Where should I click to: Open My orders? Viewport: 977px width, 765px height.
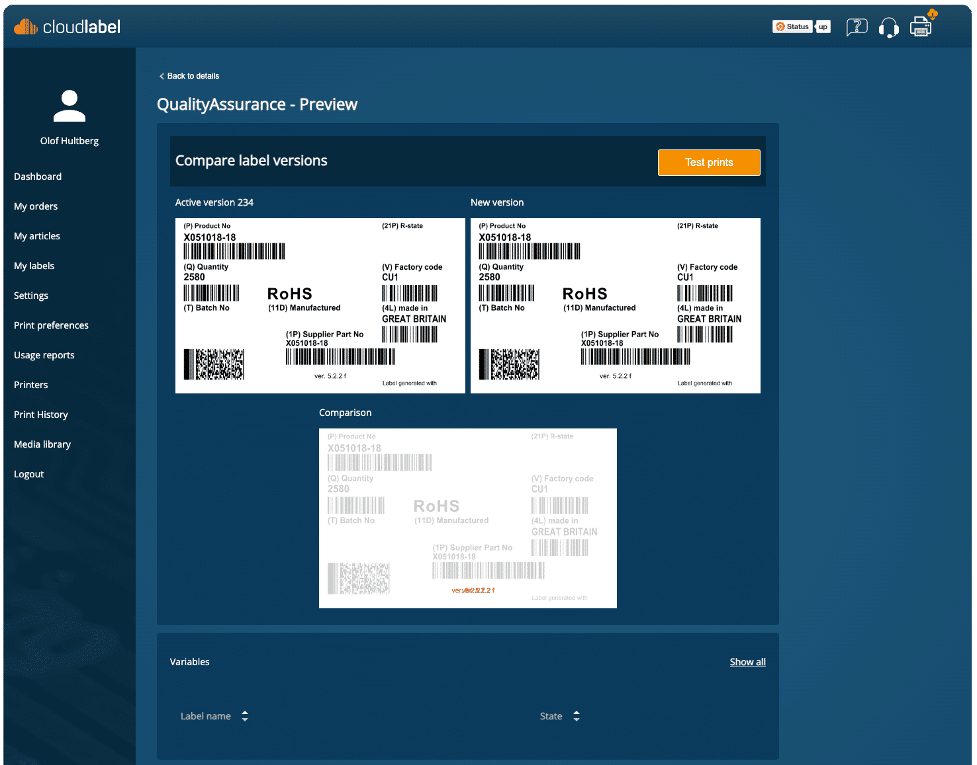click(36, 206)
